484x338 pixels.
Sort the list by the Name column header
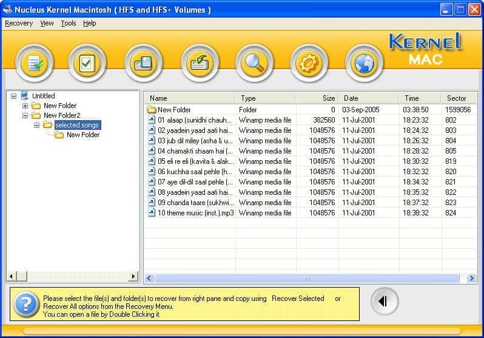[x=189, y=98]
